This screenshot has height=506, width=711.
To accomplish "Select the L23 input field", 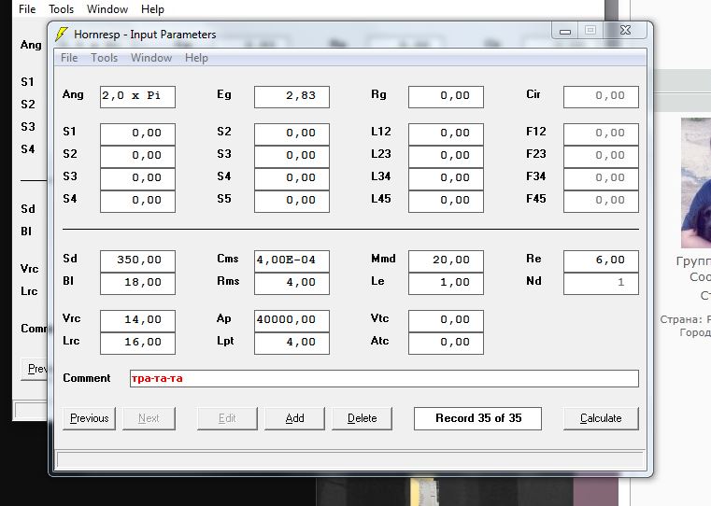I will pos(447,156).
